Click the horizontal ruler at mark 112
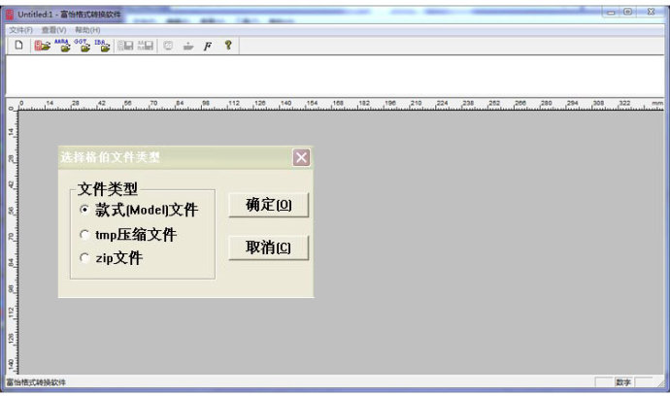The width and height of the screenshot is (670, 397). point(233,103)
